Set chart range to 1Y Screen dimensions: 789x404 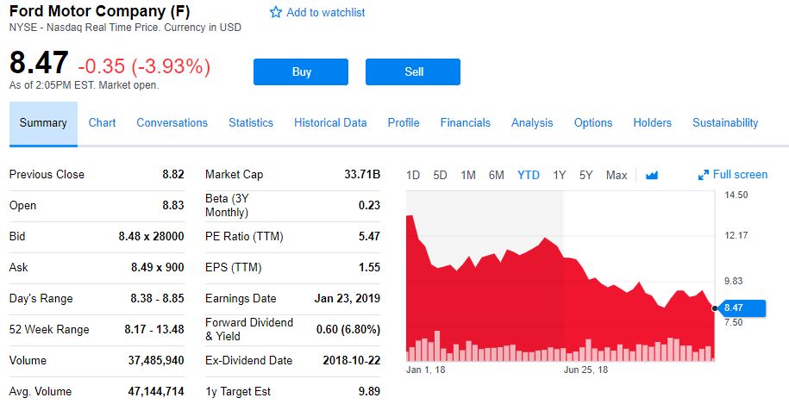[560, 175]
